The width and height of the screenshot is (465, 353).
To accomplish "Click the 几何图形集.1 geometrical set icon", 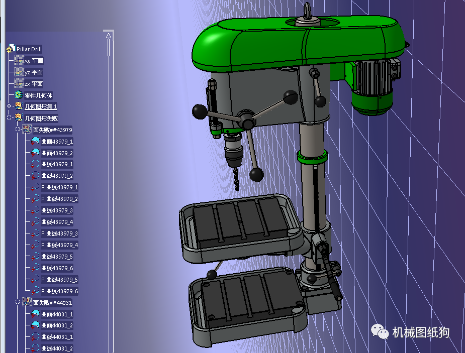I will coord(19,106).
